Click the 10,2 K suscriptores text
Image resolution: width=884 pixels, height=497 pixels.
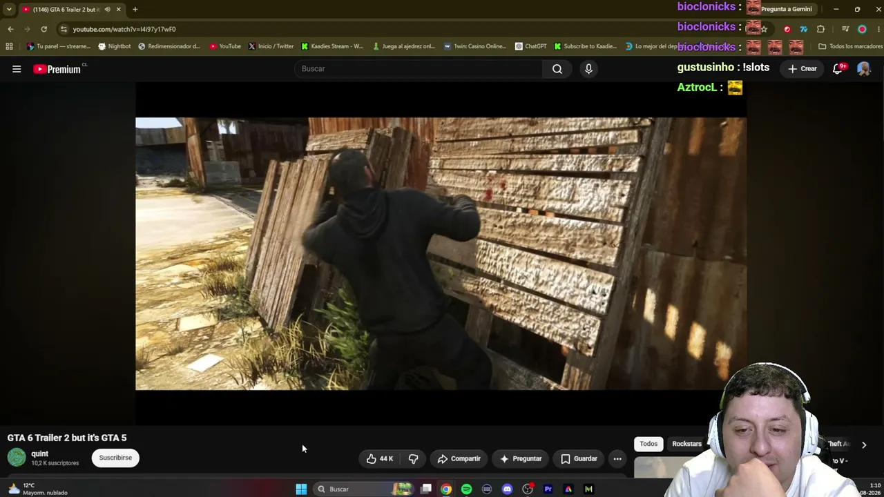point(55,463)
